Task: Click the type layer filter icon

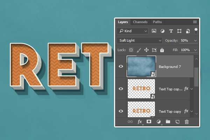Action: [171, 31]
